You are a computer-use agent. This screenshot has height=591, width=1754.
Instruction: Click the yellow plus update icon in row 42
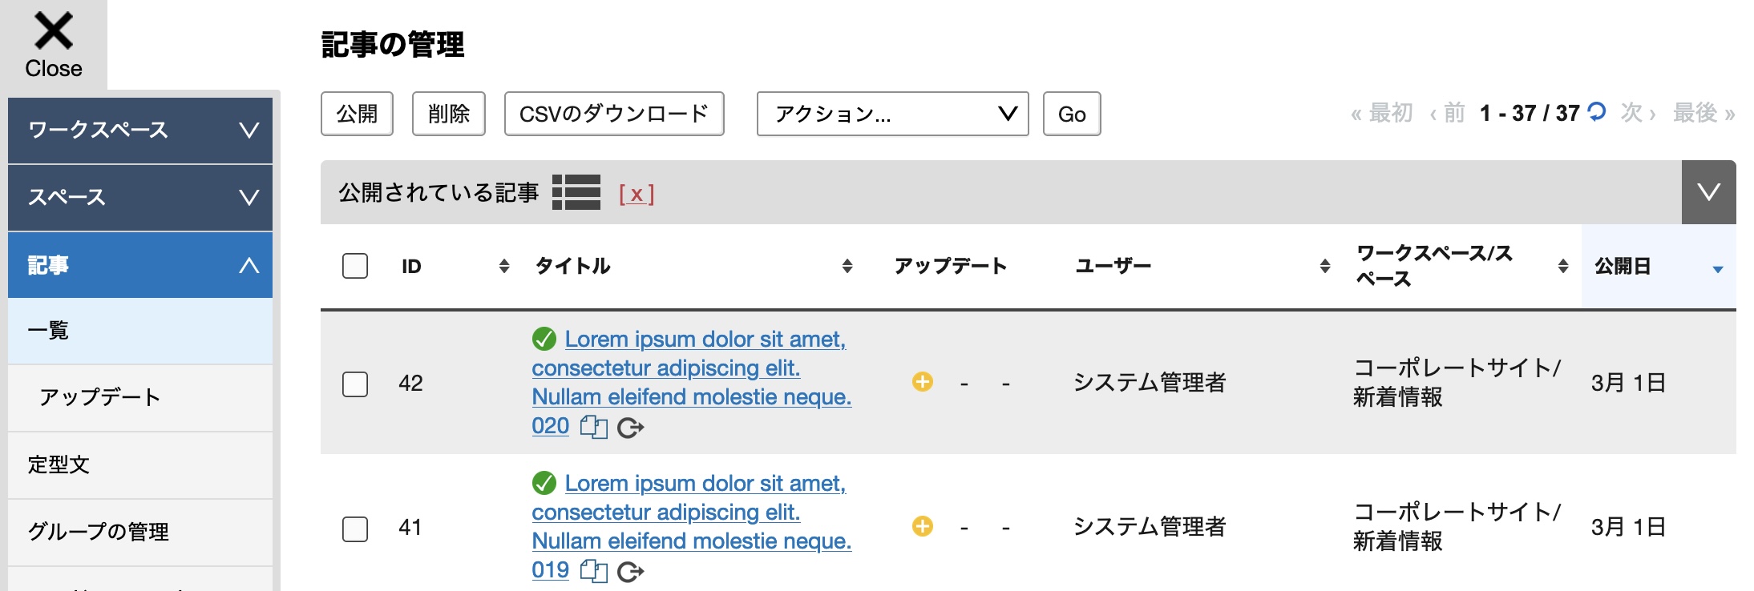(x=923, y=382)
